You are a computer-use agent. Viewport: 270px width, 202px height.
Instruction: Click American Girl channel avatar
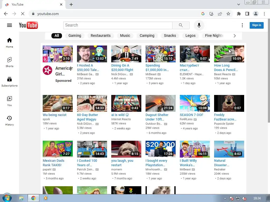(47, 70)
